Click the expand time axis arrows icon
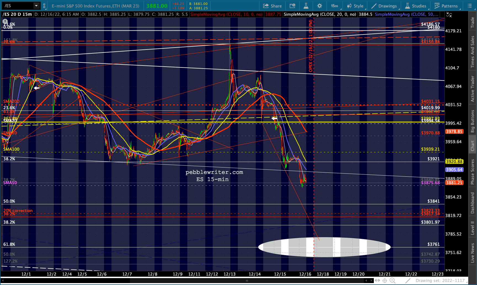 coord(377,281)
